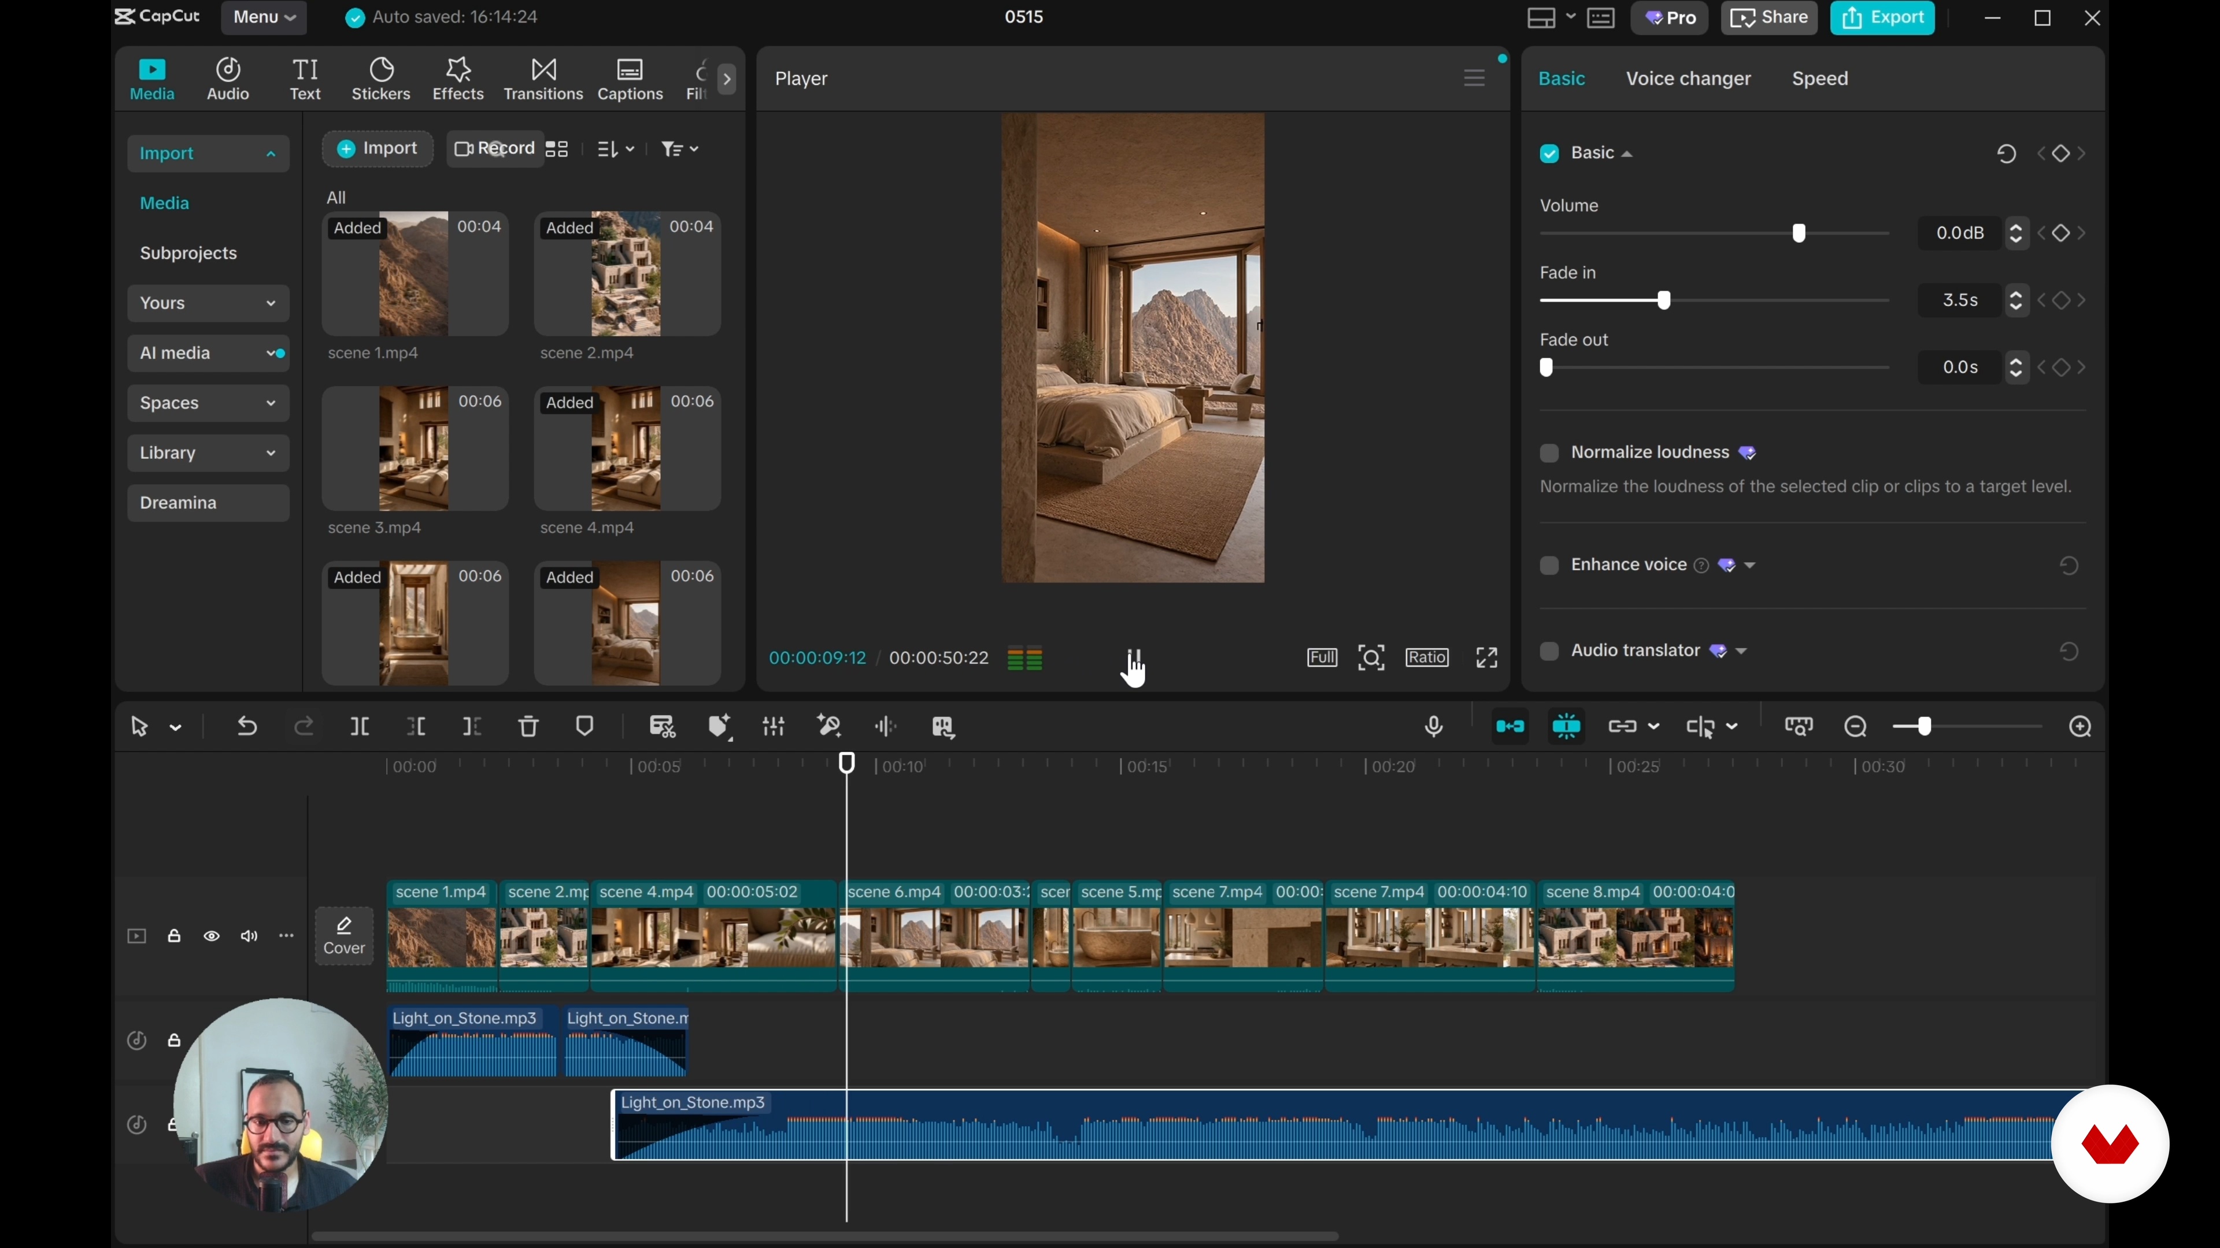Expand the AI media section
The width and height of the screenshot is (2220, 1248).
[x=208, y=353]
